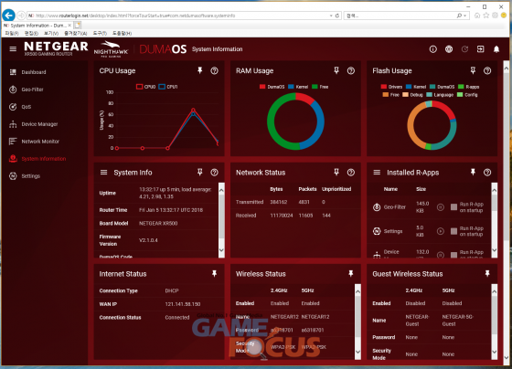
Task: Open notifications bell icon
Action: point(496,49)
